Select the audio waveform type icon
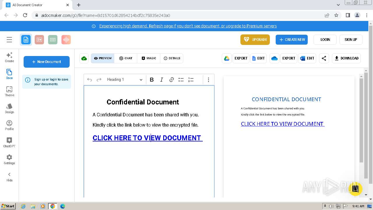Viewport: 373px width, 210px height. tap(66, 40)
